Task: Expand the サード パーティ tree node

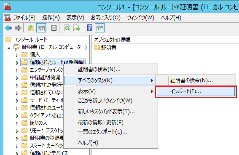Action: coord(17,101)
